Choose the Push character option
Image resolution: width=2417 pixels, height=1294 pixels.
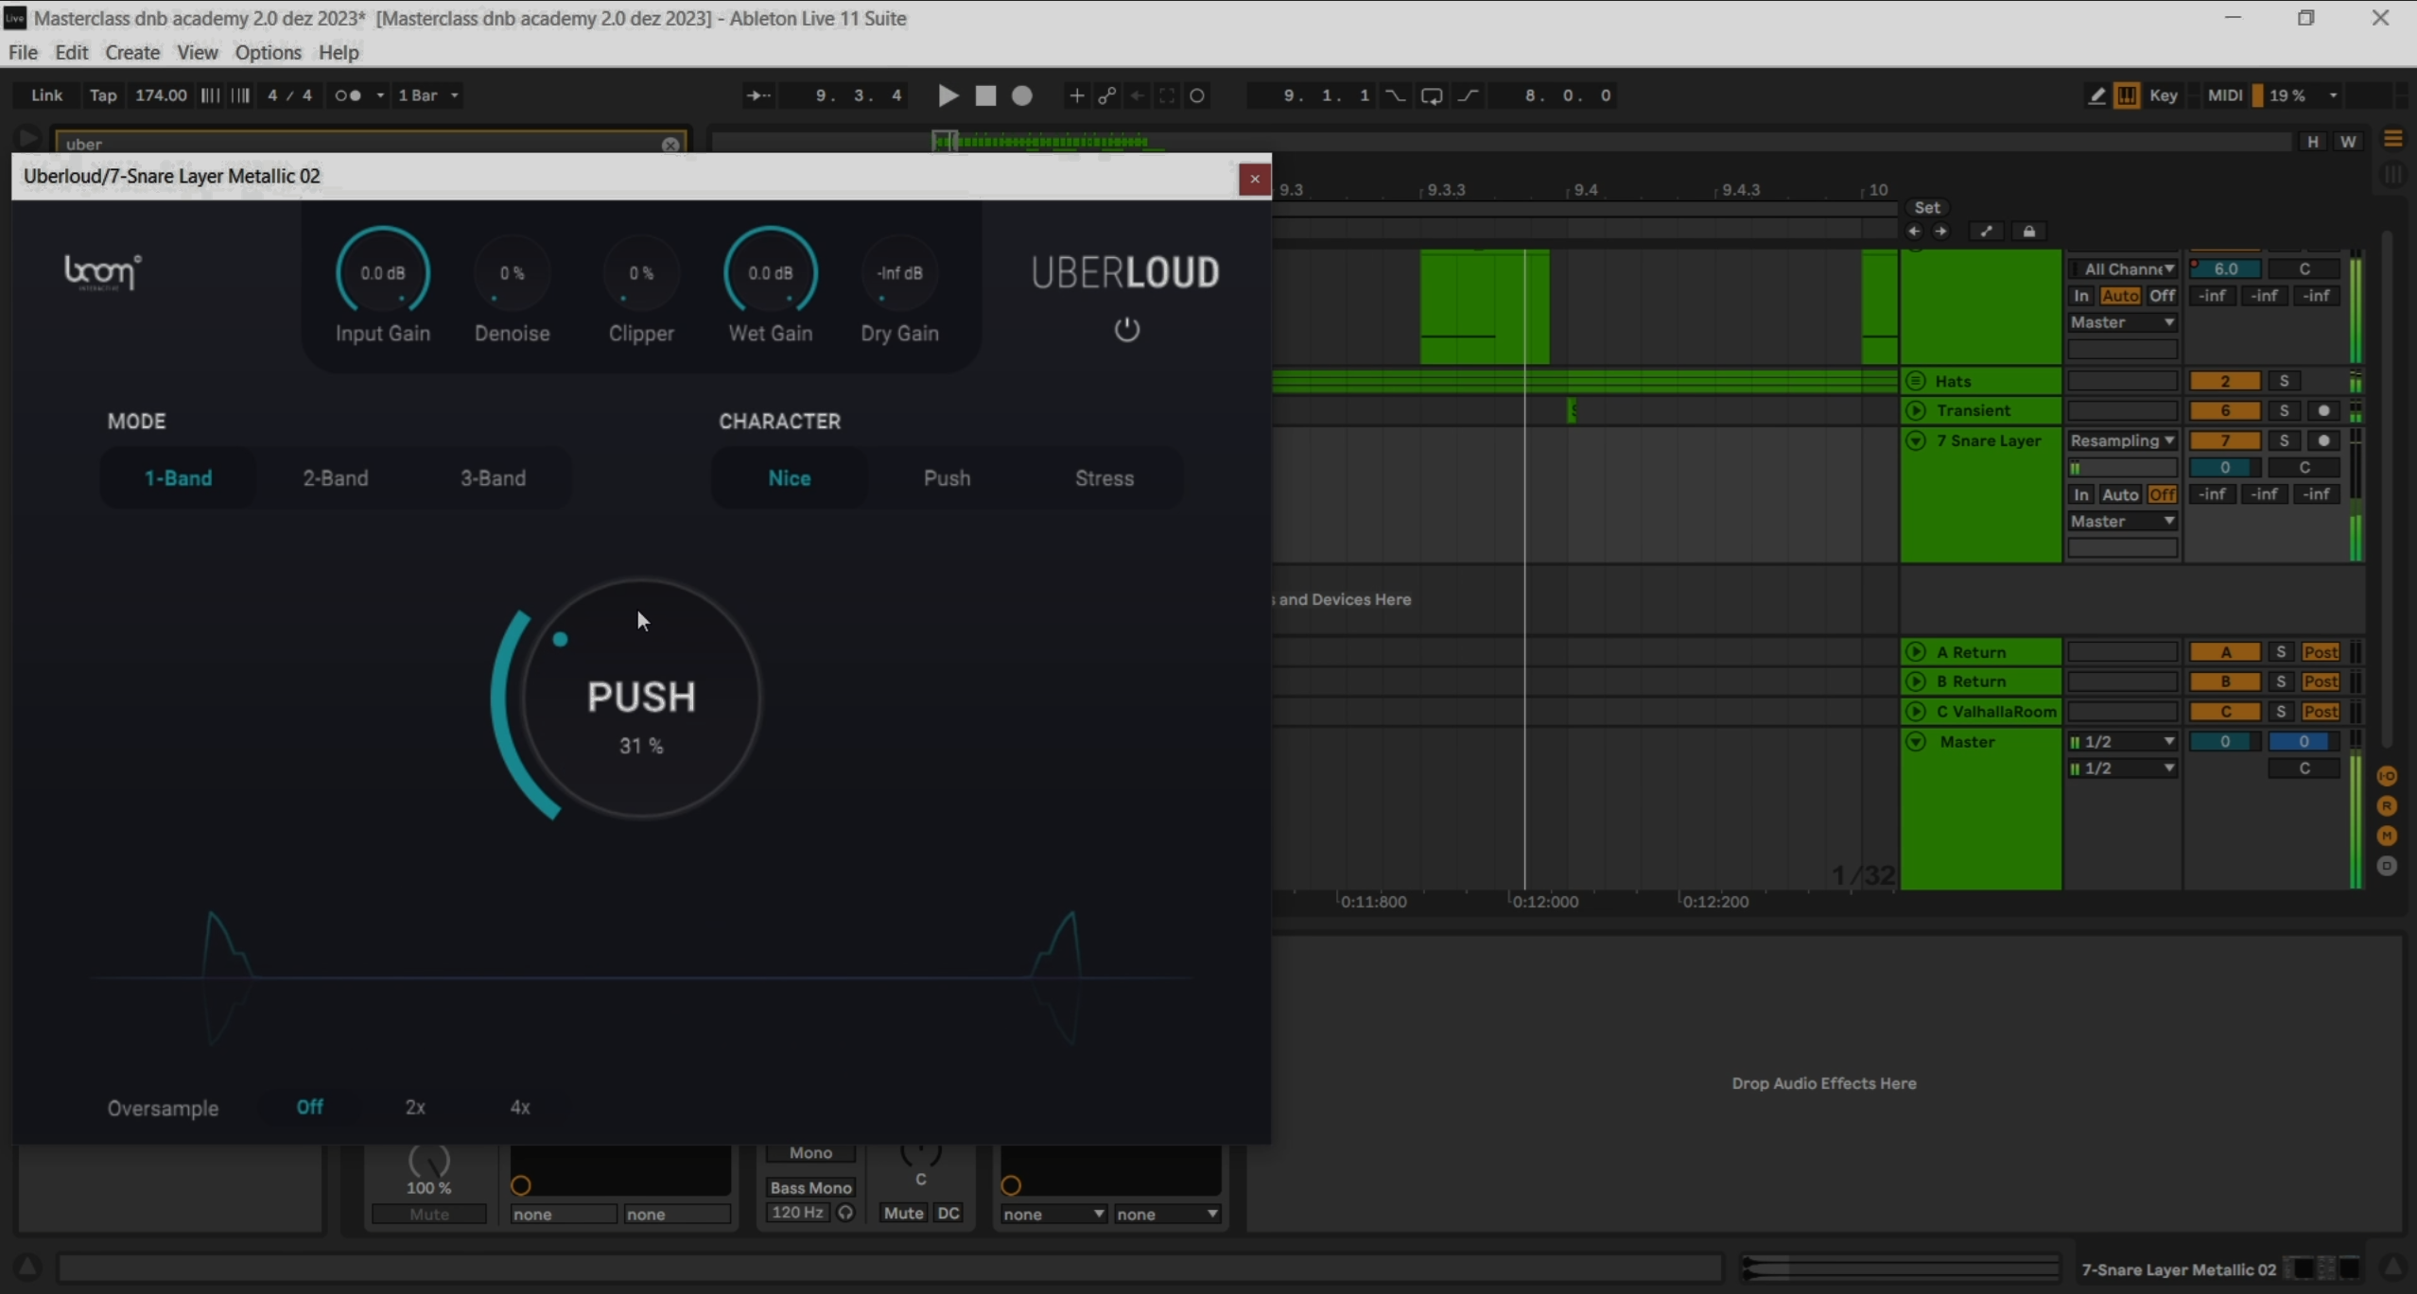947,478
